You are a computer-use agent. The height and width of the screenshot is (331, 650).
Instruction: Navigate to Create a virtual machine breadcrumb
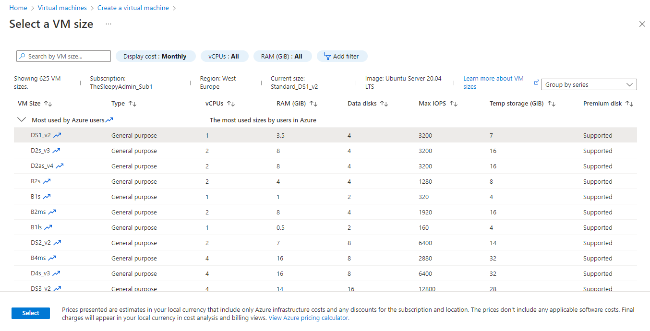(133, 7)
